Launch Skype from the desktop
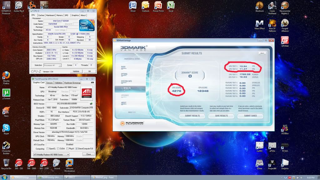This screenshot has width=320, height=180. click(x=6, y=129)
